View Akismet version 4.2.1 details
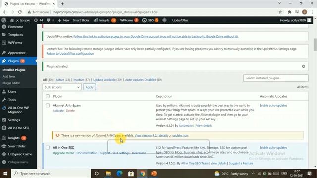The height and width of the screenshot is (178, 317). point(151,135)
